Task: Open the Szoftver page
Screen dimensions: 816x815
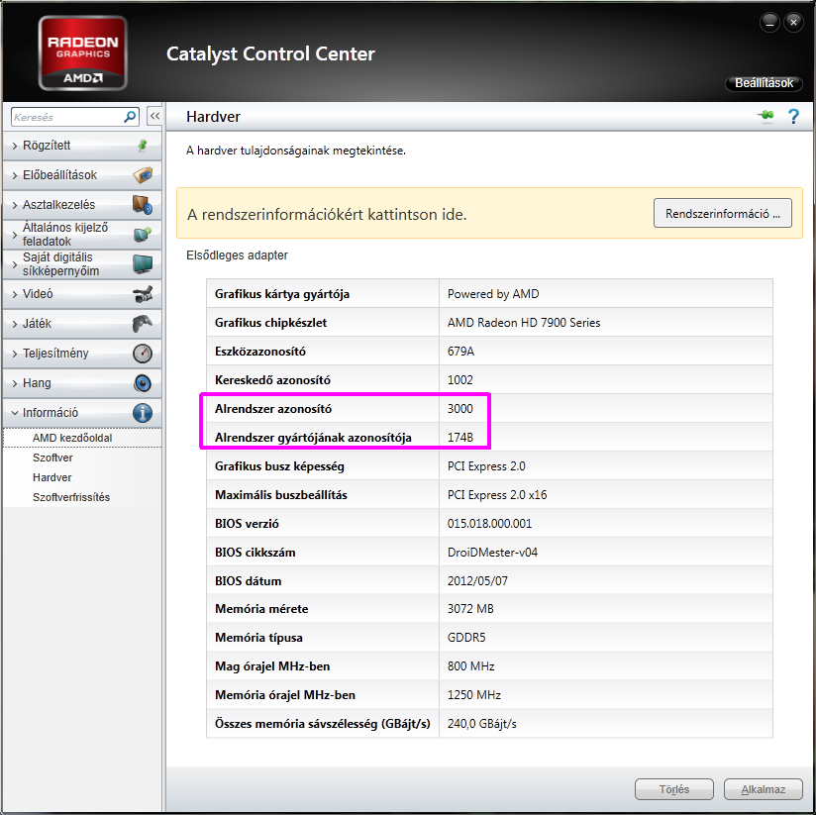Action: click(52, 458)
